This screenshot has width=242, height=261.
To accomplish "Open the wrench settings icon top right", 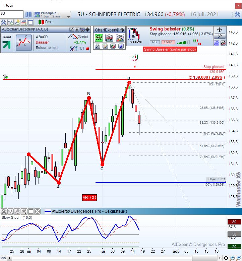I will 238,14.
